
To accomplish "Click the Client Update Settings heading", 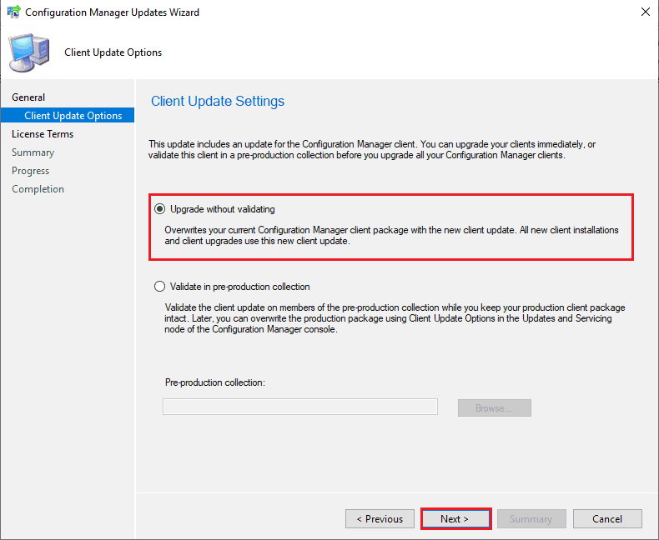I will (x=218, y=101).
